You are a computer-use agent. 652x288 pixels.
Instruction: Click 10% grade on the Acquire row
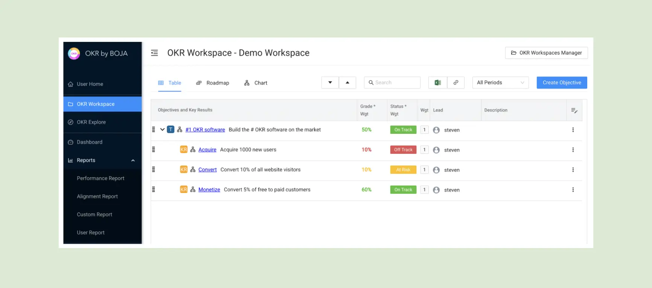[x=367, y=150]
